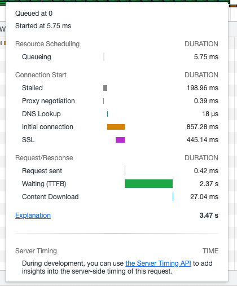
Task: Click the Content Download label
Action: (x=50, y=197)
